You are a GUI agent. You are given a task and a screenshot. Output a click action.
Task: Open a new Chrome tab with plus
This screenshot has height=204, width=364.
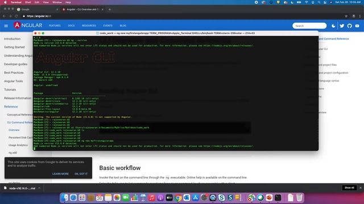tap(110, 10)
